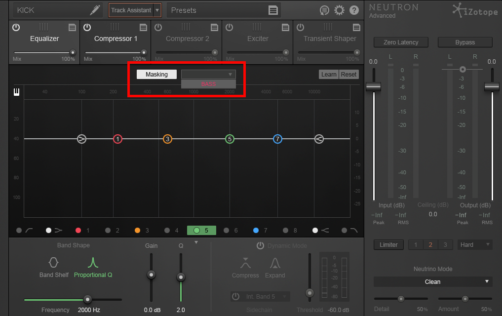Adjust the Gain slider handle
Viewport: 502px width, 316px height.
pos(151,275)
